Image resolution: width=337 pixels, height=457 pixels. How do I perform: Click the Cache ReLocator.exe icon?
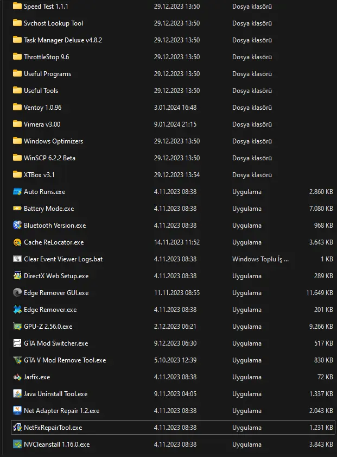click(17, 242)
